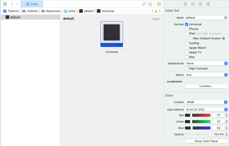Go forward with the right navigation arrow

tap(17, 4)
